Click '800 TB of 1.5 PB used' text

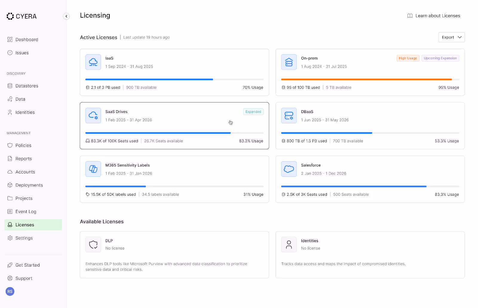click(307, 141)
